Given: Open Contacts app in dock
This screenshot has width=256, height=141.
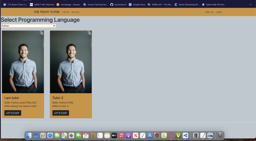Looking at the screenshot, I should point(93,136).
